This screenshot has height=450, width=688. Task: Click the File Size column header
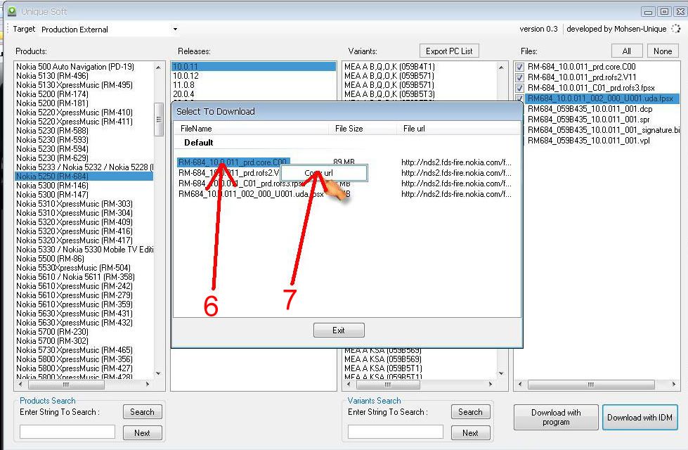click(x=363, y=129)
